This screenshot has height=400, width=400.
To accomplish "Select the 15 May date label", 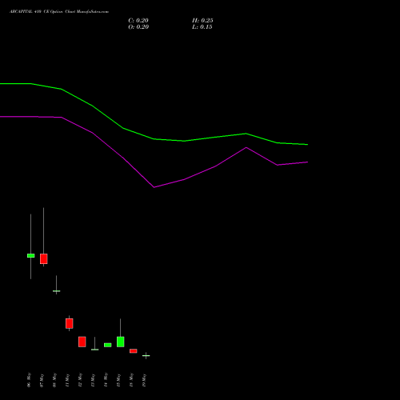I will (118, 380).
